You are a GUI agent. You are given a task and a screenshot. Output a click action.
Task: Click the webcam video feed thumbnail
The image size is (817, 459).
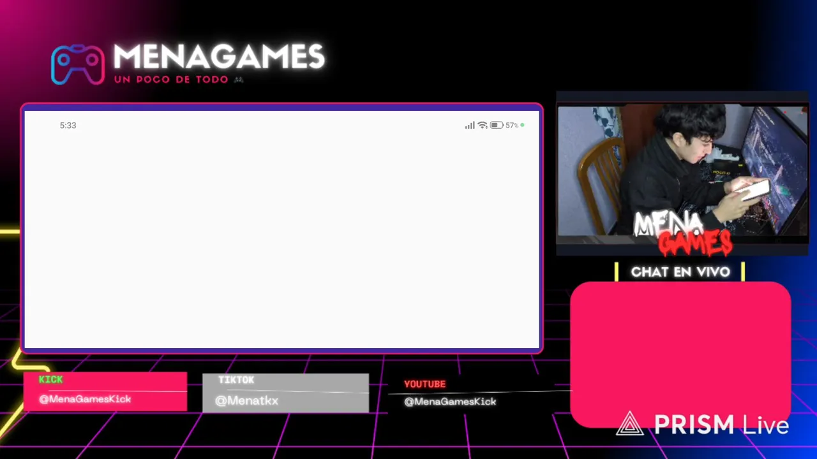point(682,171)
